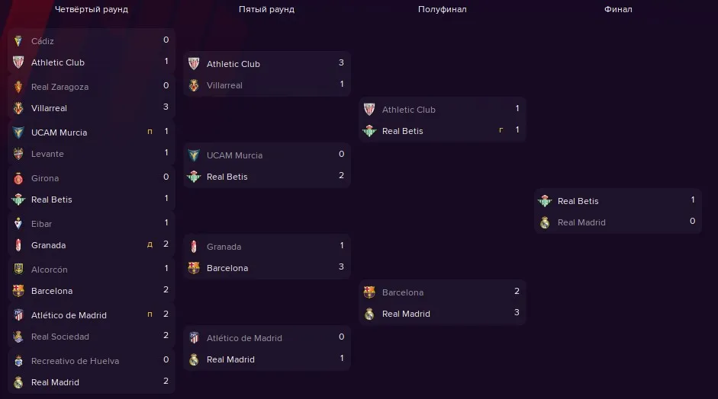718x399 pixels.
Task: Click Real Madrid crest in the final
Action: (545, 222)
